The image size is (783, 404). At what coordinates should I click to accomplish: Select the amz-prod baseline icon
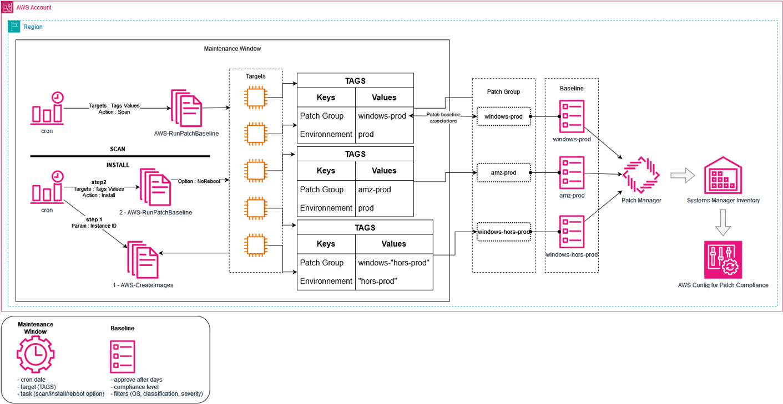coord(572,173)
